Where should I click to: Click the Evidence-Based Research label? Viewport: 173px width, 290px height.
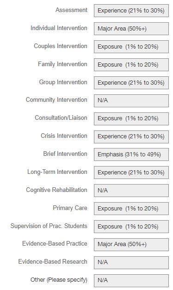53,261
